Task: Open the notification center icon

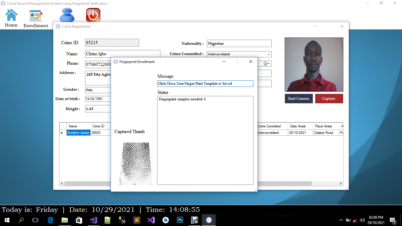Action: [x=393, y=220]
